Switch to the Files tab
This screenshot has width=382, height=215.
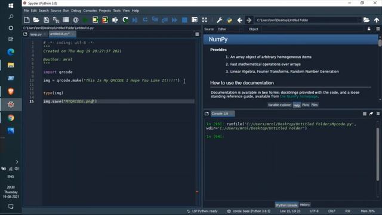[315, 105]
